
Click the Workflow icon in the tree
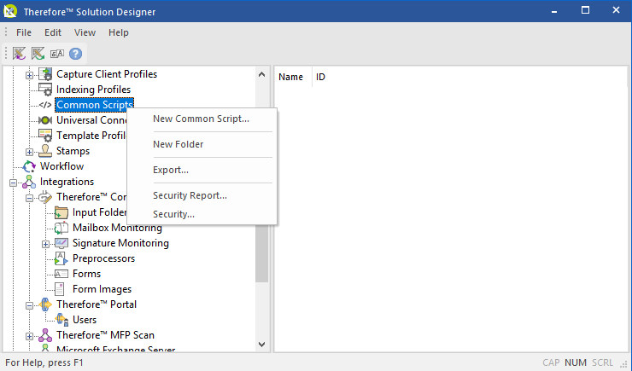29,166
